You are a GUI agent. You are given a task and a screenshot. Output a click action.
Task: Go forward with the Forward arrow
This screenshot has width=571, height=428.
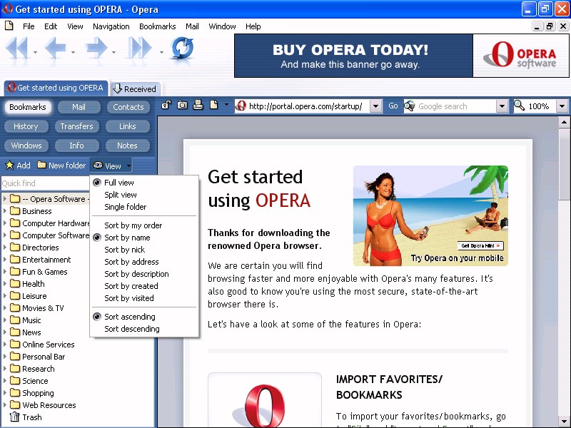(x=96, y=48)
